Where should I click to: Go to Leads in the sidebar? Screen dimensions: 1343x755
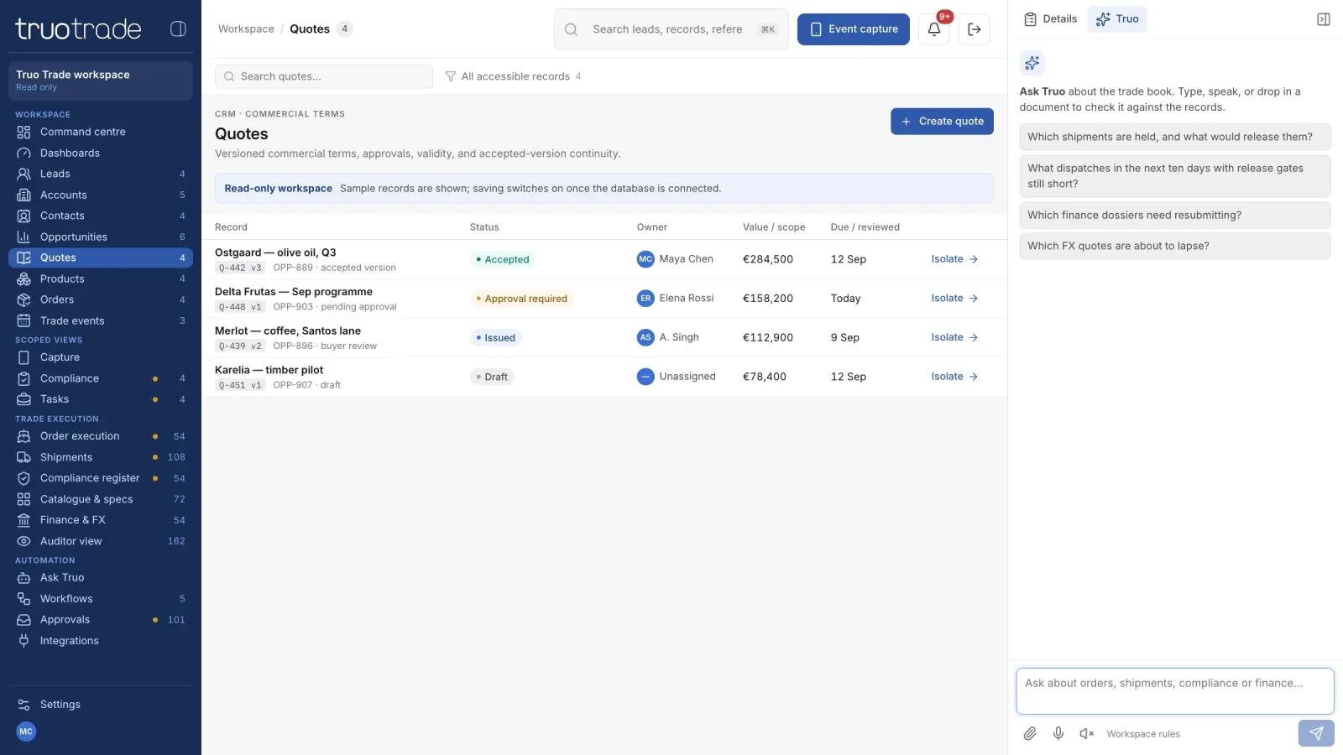101,174
